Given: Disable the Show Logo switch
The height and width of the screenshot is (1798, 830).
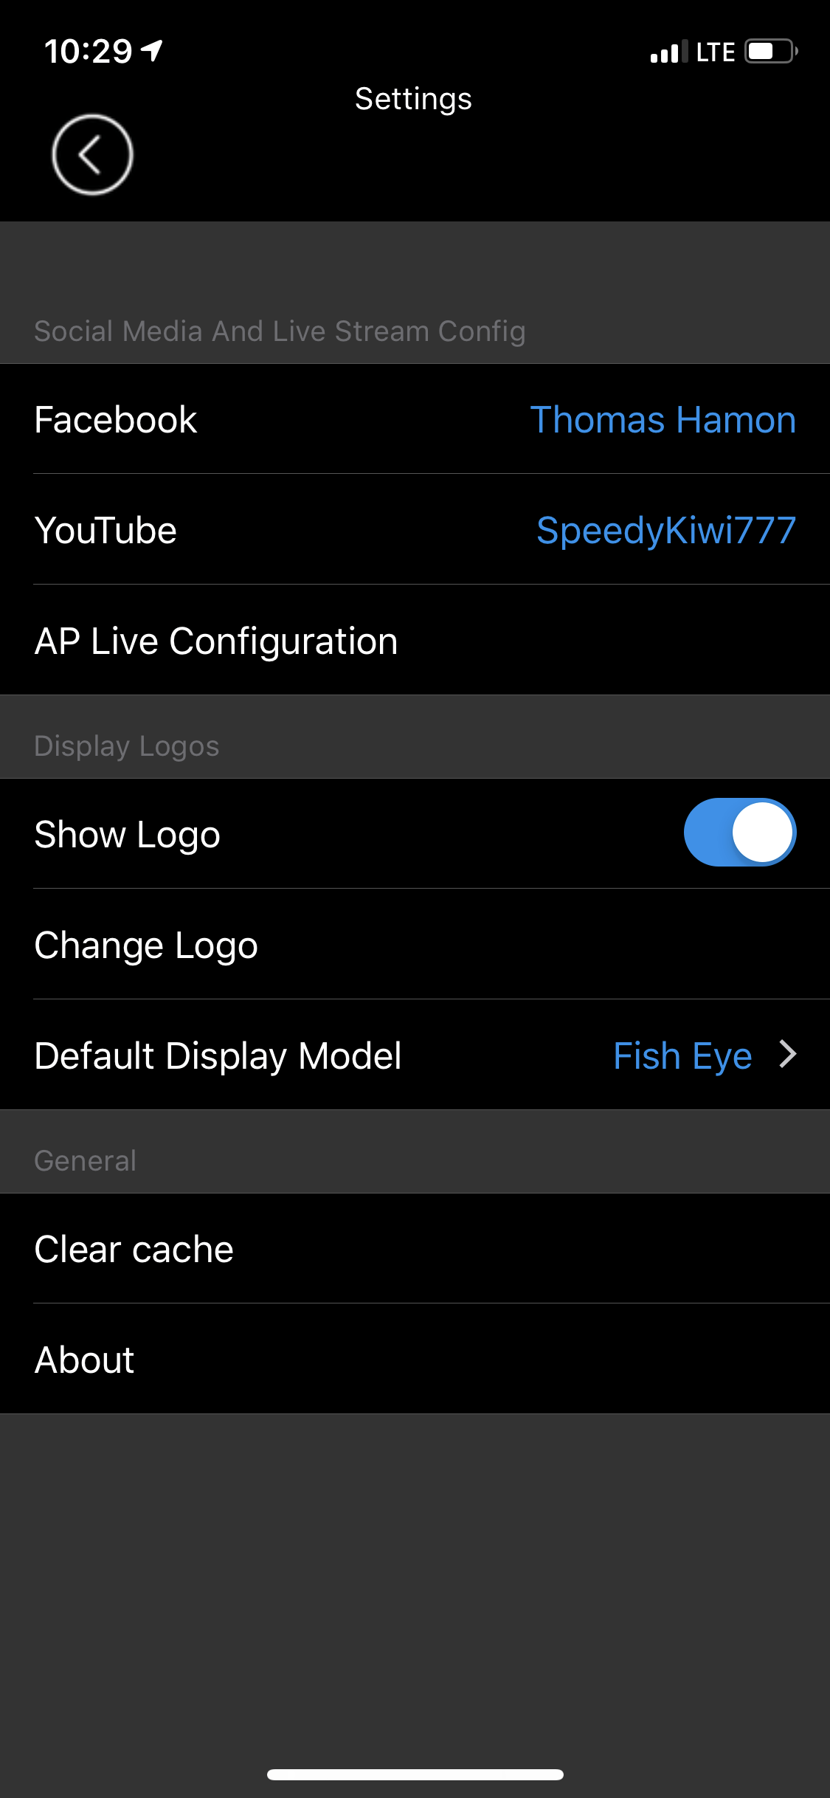Looking at the screenshot, I should (x=739, y=833).
